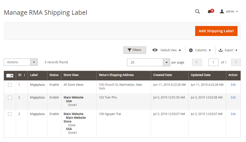
Task: Check the row for 100 Nguyen Trai
Action: coord(10,114)
